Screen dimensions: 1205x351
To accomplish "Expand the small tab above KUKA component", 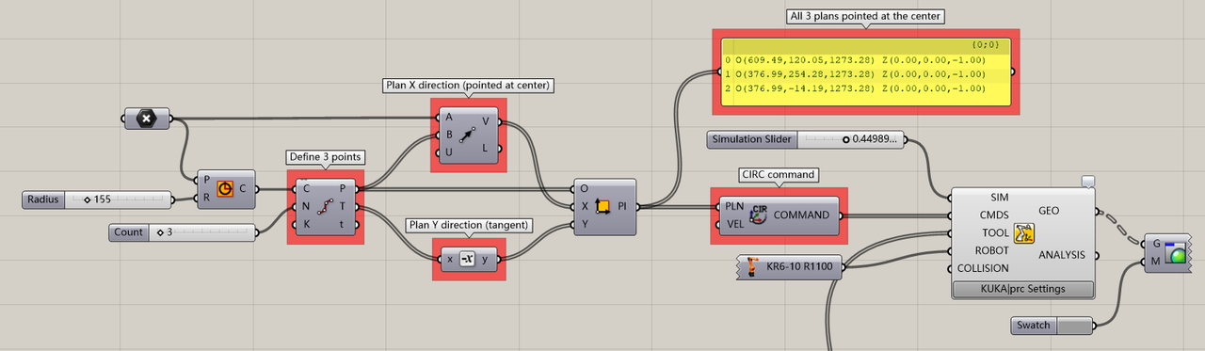I will 1088,181.
